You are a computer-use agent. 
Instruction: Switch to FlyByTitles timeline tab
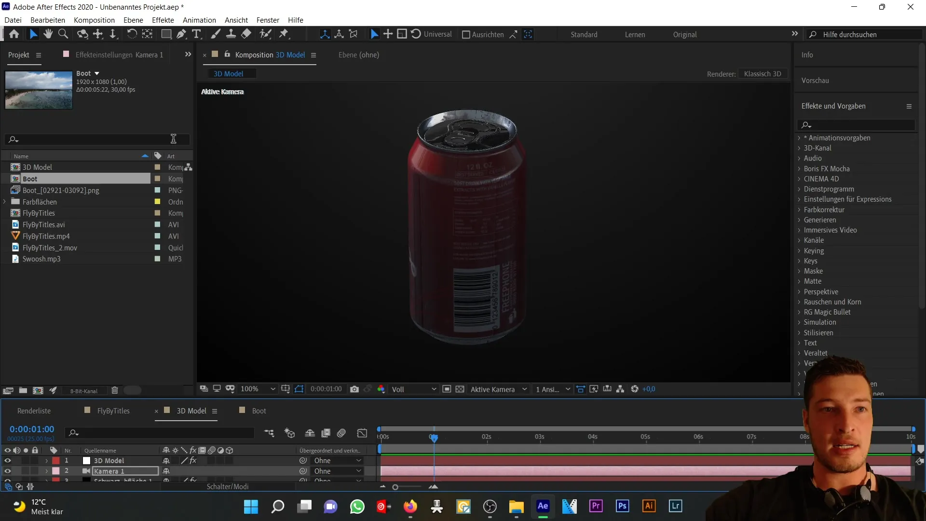pos(113,411)
